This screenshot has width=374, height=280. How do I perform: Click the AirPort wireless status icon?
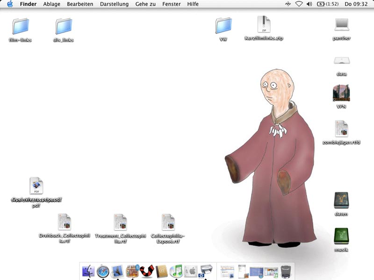(x=299, y=4)
